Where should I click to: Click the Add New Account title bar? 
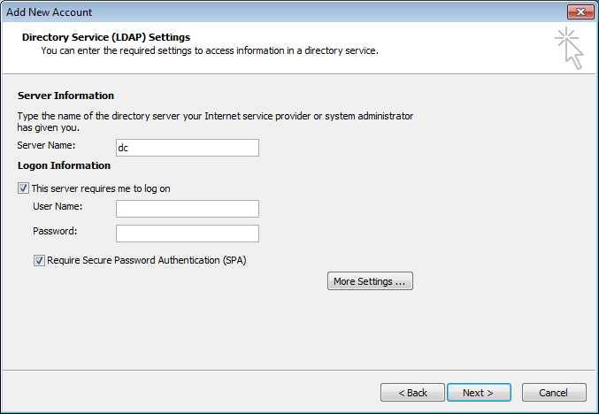(283, 11)
